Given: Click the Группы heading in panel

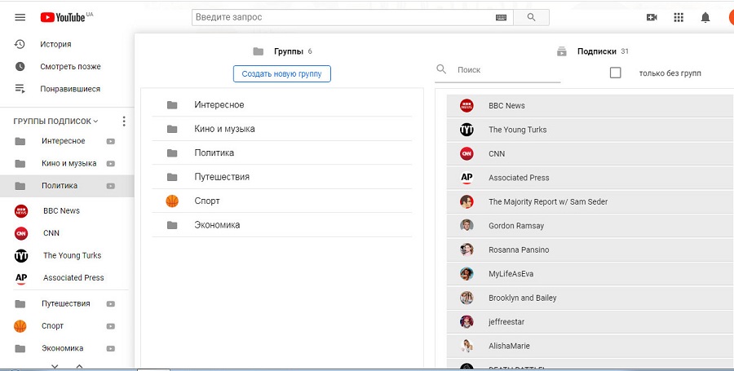Looking at the screenshot, I should (x=289, y=51).
